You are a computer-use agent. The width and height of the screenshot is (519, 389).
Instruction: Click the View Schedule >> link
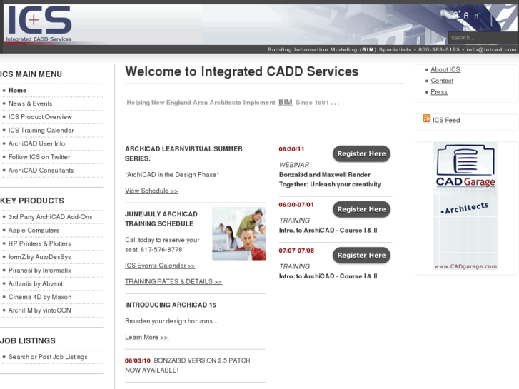coord(151,191)
